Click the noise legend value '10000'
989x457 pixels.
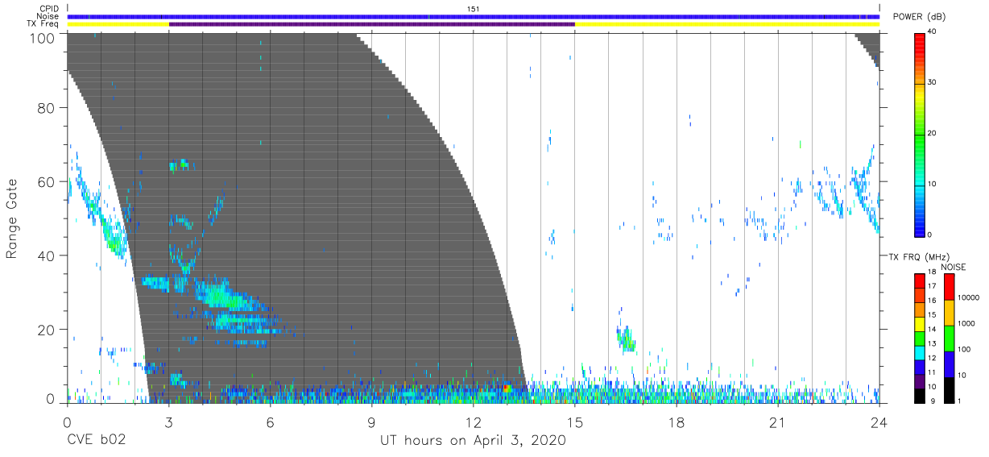[969, 297]
